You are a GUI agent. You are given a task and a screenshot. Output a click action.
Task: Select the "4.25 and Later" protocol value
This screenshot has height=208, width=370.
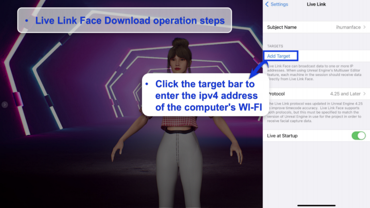[x=345, y=94]
